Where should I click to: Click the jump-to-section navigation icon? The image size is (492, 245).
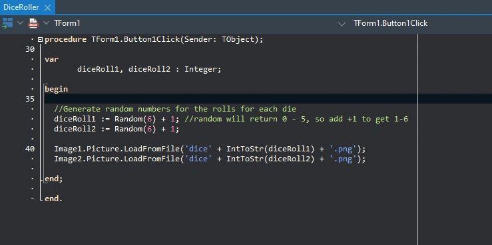pos(7,23)
